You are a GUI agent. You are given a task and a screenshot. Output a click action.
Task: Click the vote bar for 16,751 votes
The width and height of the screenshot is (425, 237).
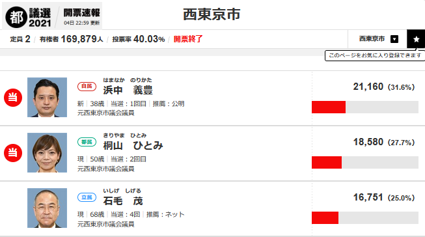[x=365, y=217]
